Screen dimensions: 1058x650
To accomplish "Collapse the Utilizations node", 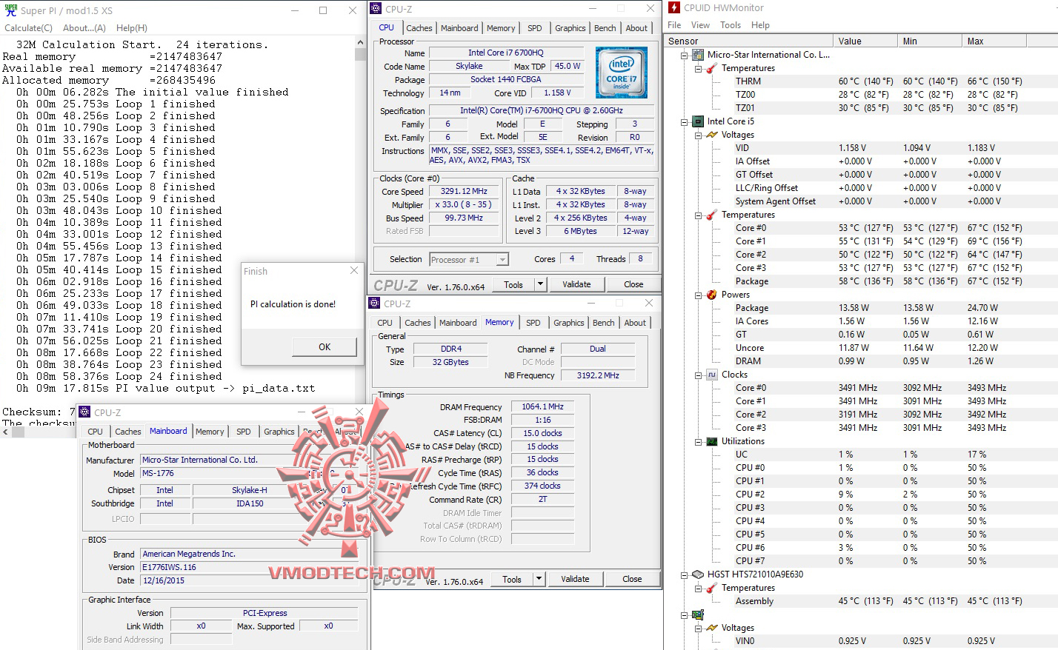I will click(698, 441).
